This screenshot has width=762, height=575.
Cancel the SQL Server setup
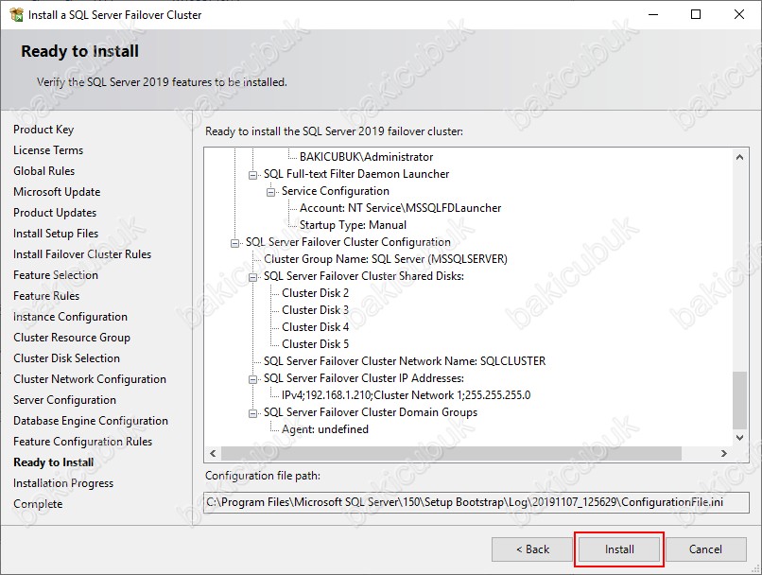(705, 549)
